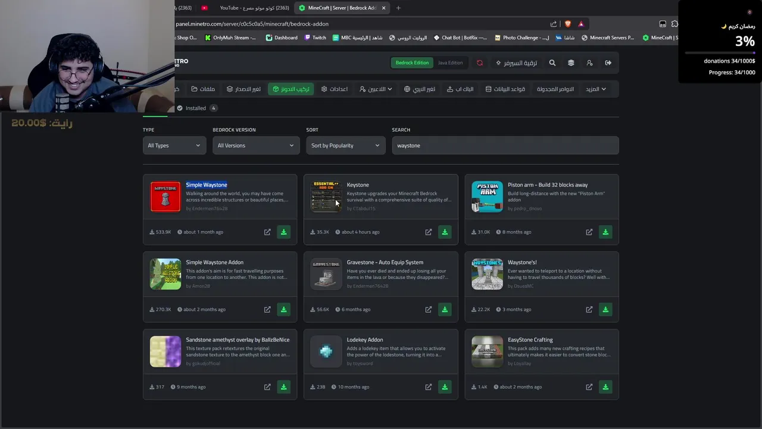
Task: Click the logout icon in header
Action: [x=608, y=63]
